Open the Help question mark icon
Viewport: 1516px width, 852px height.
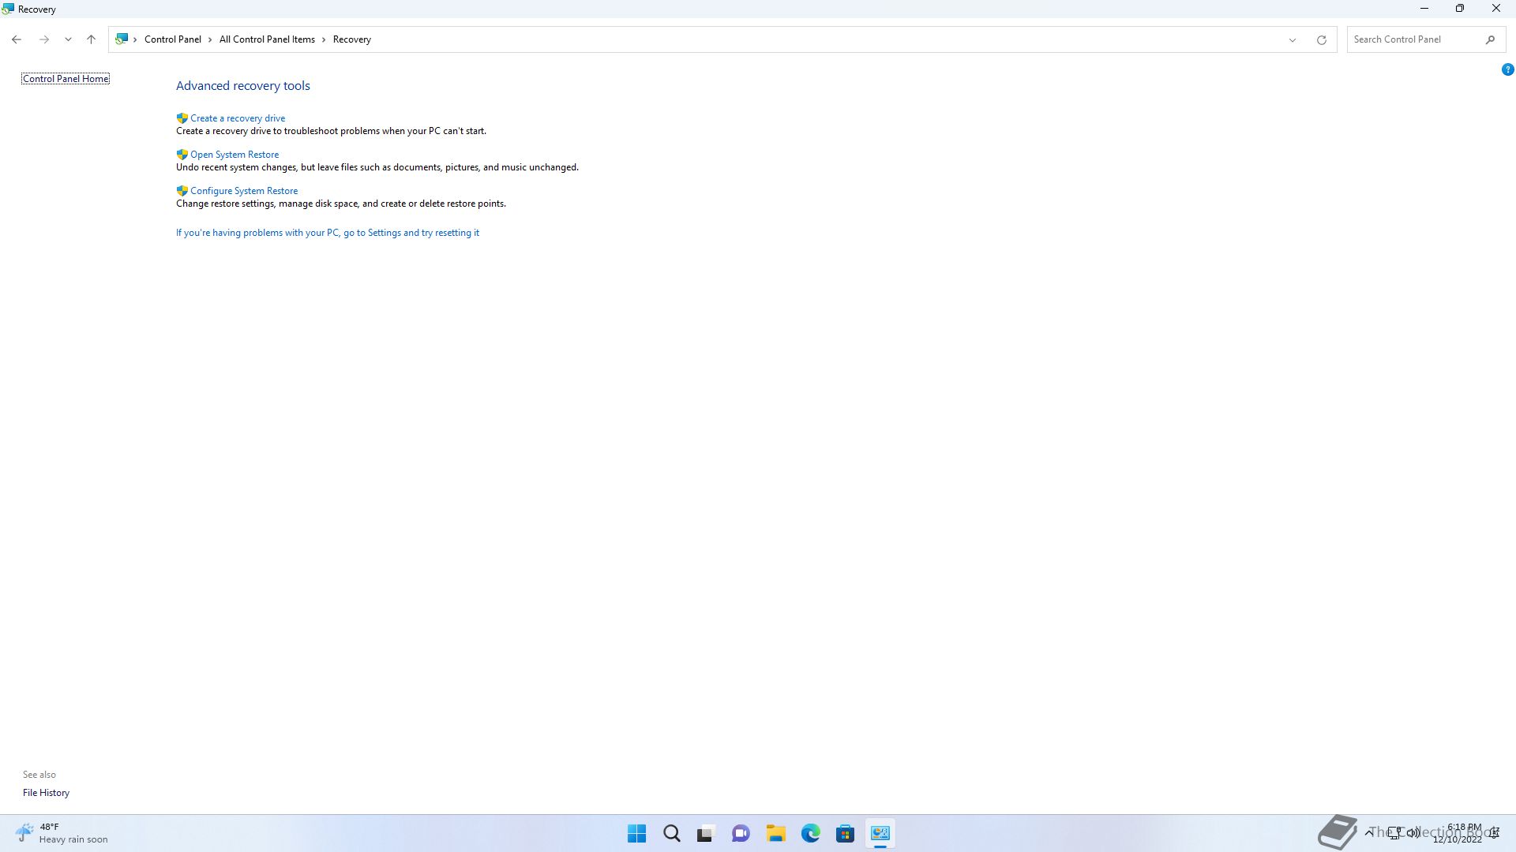[1507, 69]
